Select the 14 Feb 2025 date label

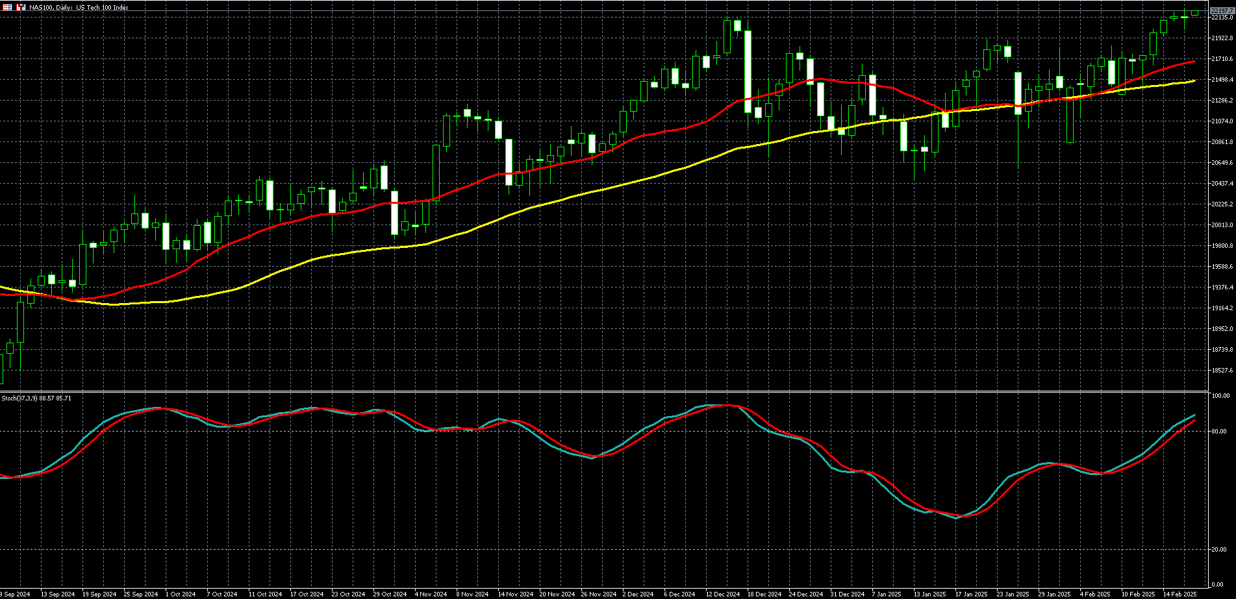pyautogui.click(x=1179, y=594)
